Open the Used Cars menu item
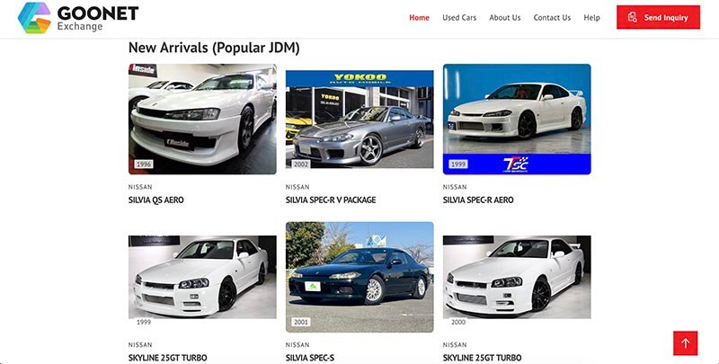 (459, 17)
